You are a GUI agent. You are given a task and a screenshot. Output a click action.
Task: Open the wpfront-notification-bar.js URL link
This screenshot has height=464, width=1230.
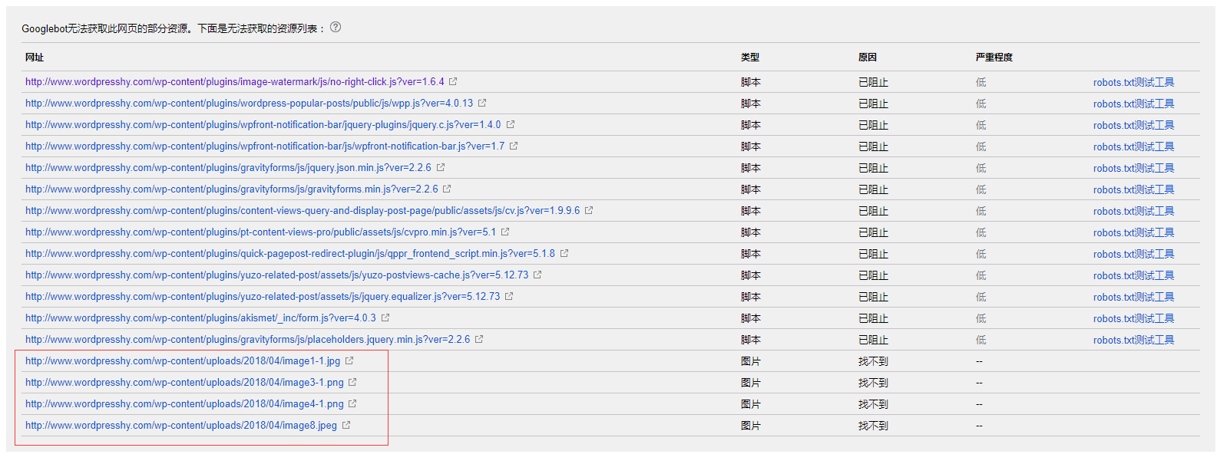[264, 146]
